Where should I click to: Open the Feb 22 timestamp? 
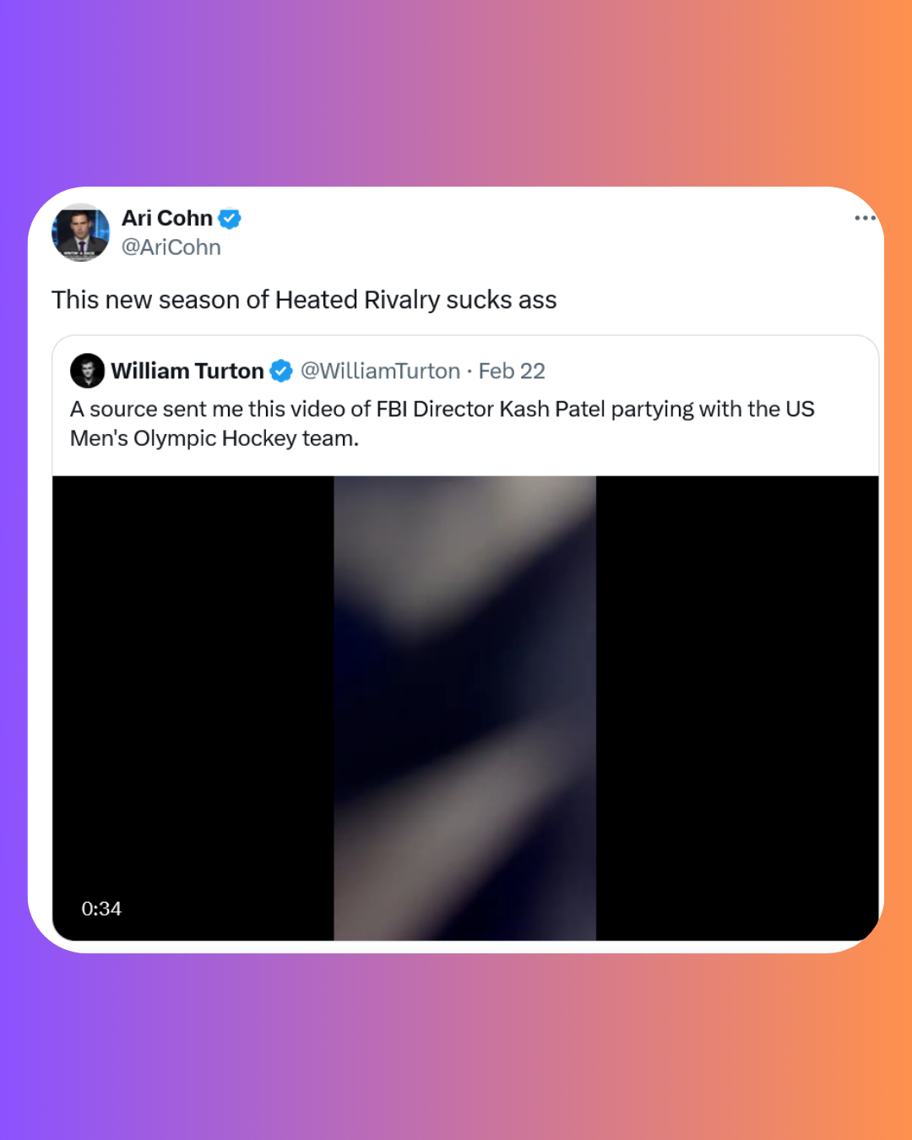coord(512,371)
